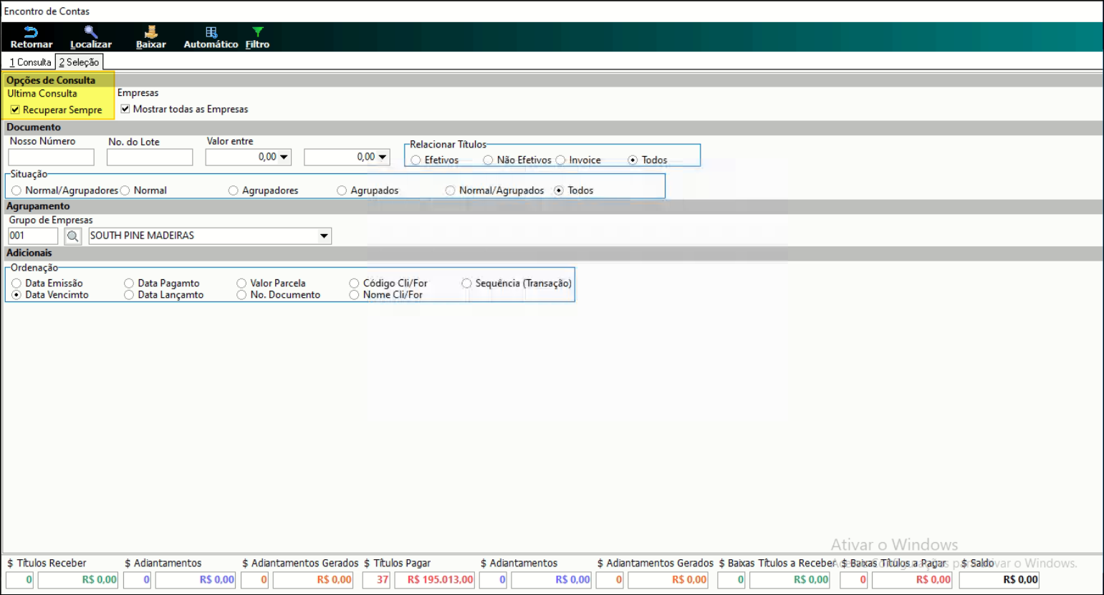Pick the Invoice radio option
Image resolution: width=1104 pixels, height=595 pixels.
click(x=561, y=160)
